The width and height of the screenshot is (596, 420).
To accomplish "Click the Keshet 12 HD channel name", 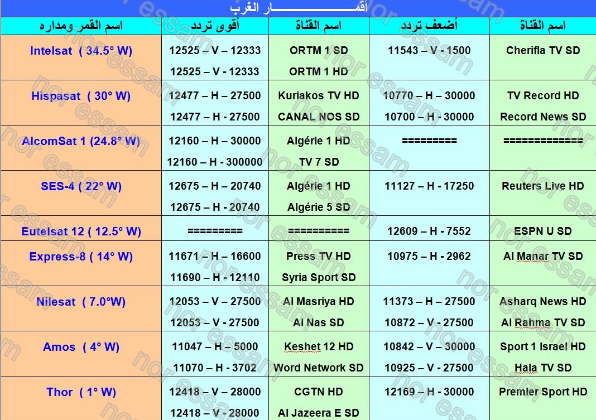I will coord(318,347).
